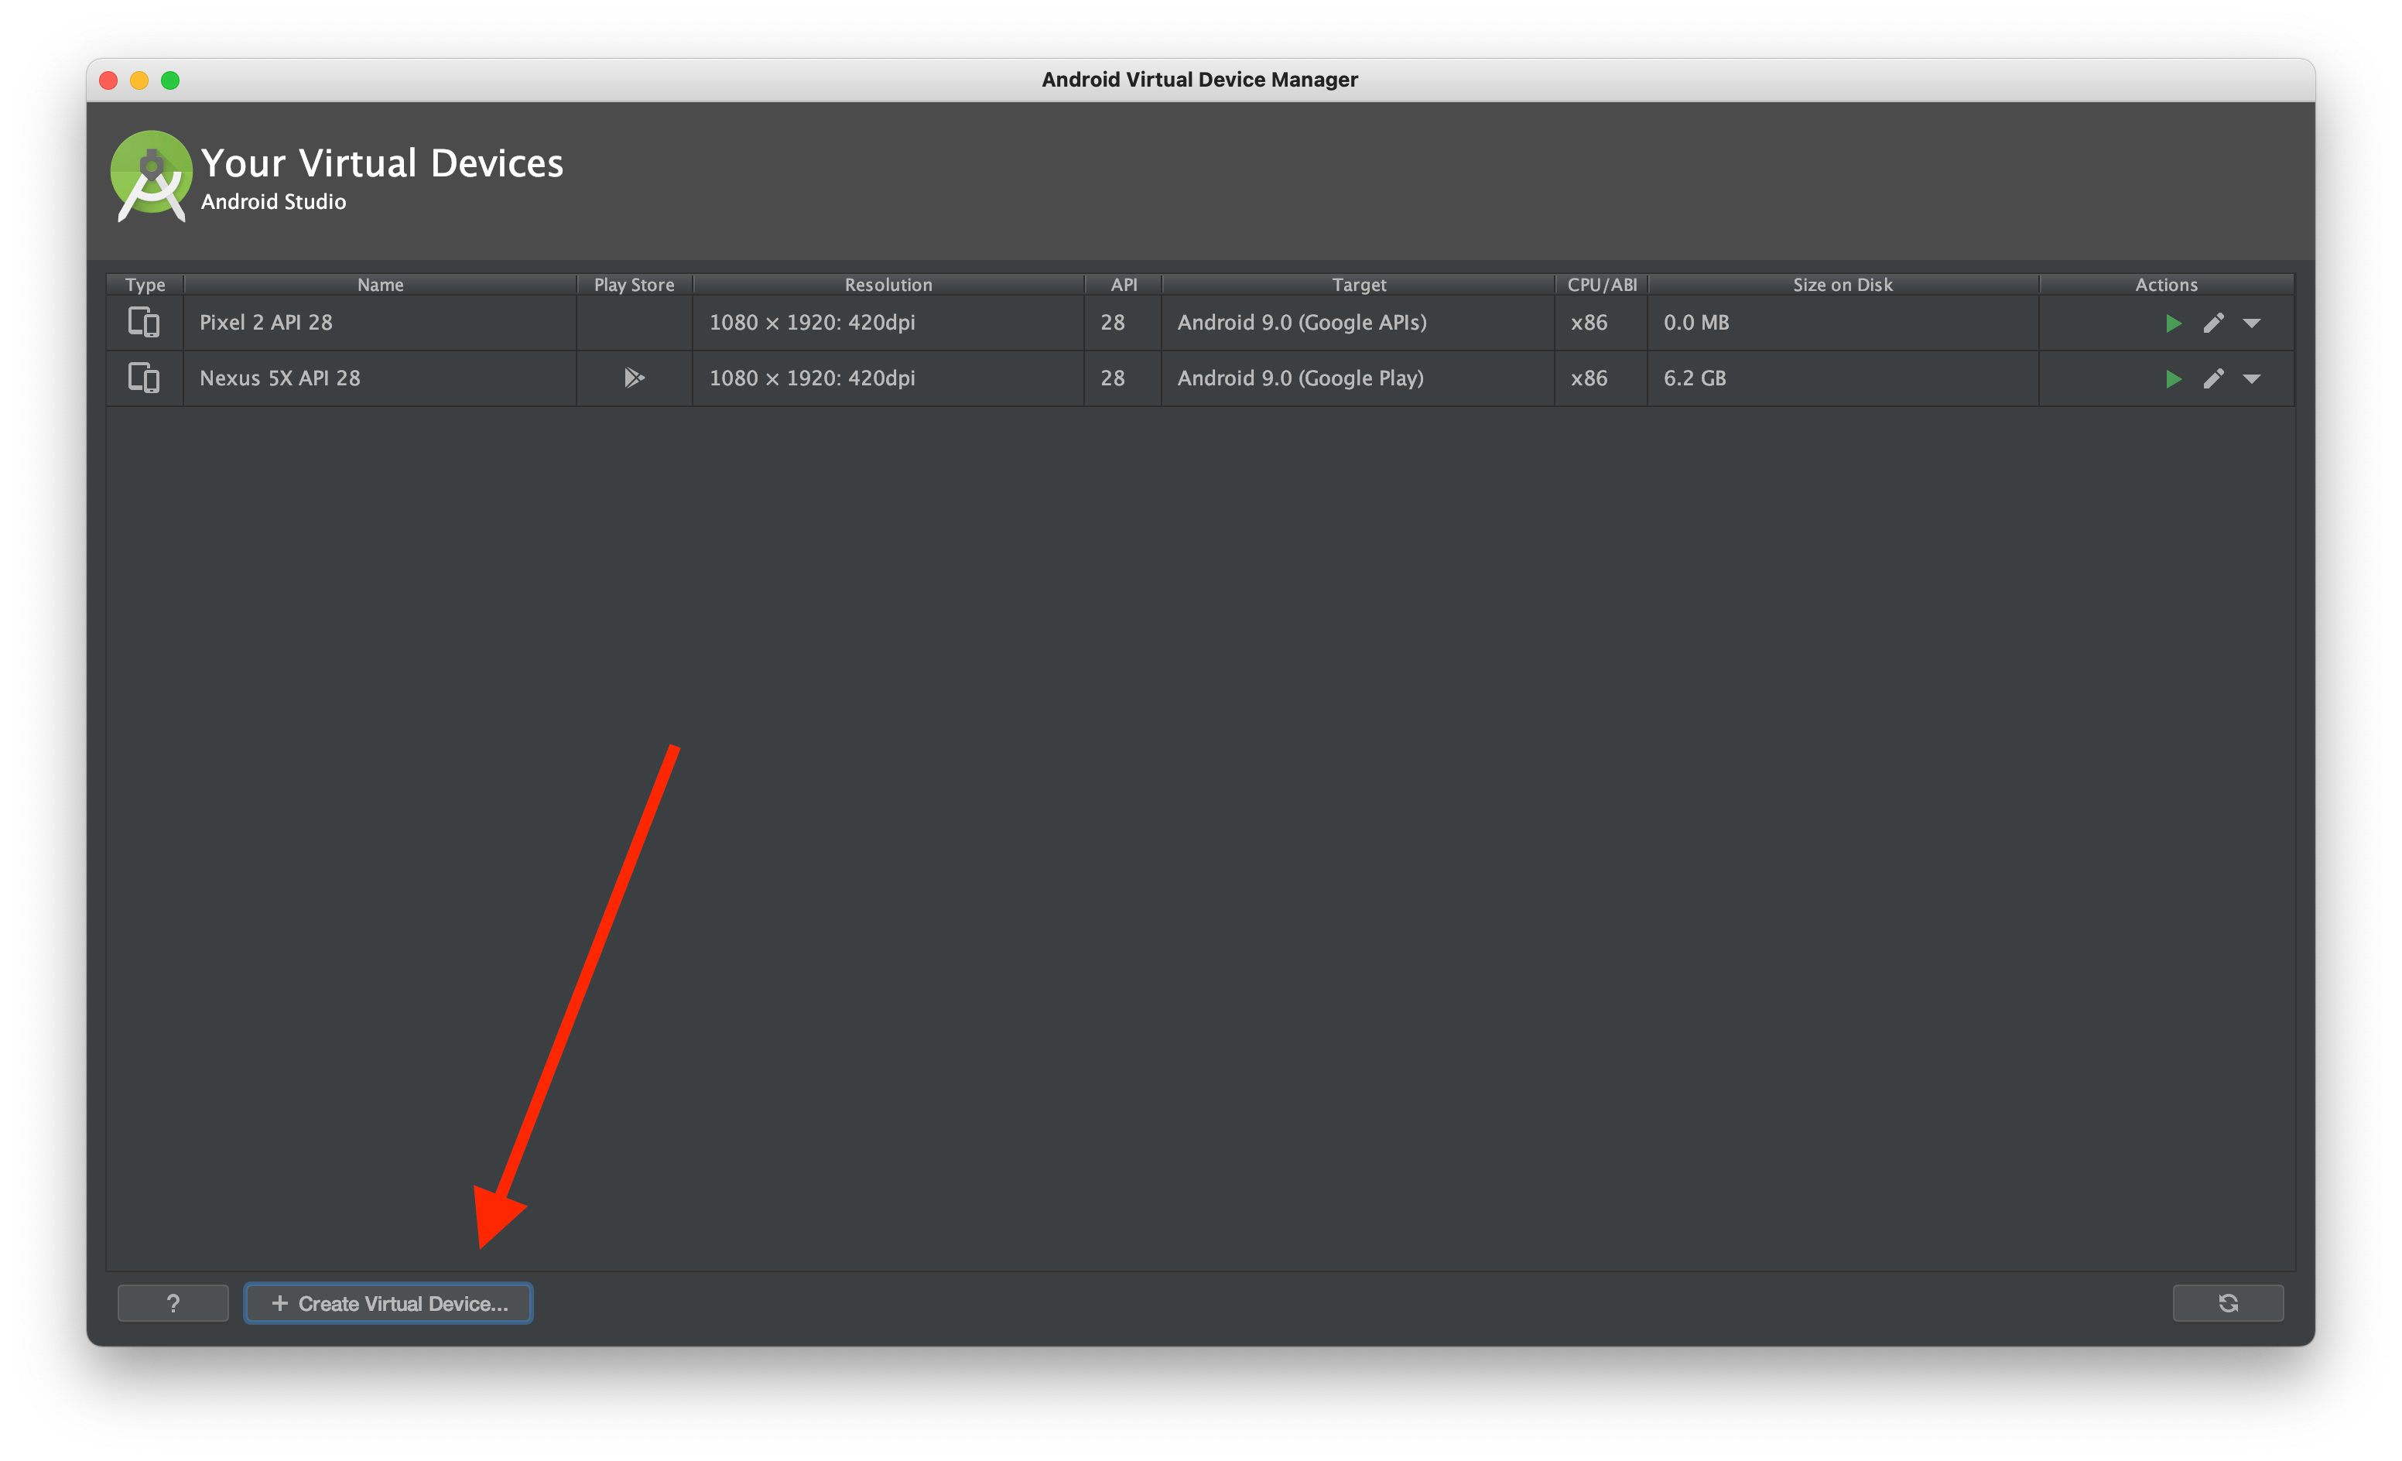
Task: Edit the Nexus 5X API 28 device
Action: pos(2213,378)
